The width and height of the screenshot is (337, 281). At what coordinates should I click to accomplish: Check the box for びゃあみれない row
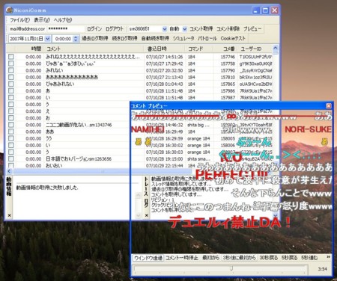(10, 84)
